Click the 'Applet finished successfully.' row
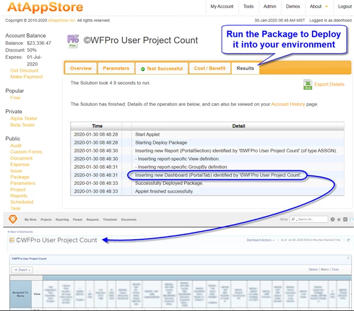354x311 pixels. pos(207,191)
